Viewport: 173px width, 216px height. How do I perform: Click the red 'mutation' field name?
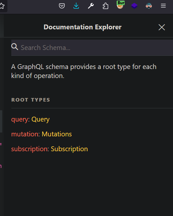coord(24,134)
